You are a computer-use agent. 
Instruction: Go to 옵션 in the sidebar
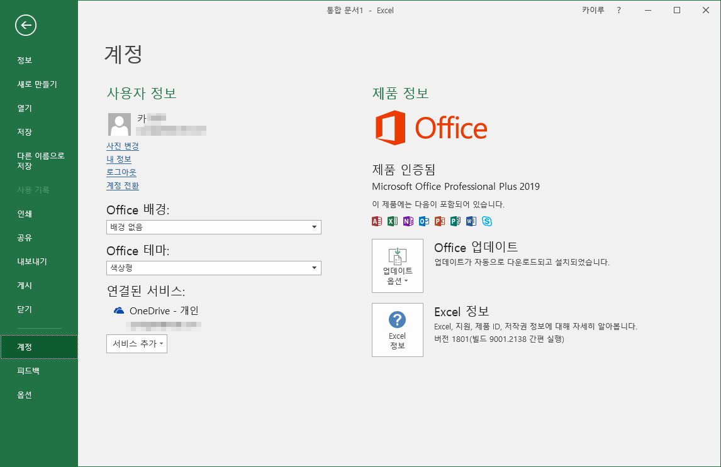[25, 395]
